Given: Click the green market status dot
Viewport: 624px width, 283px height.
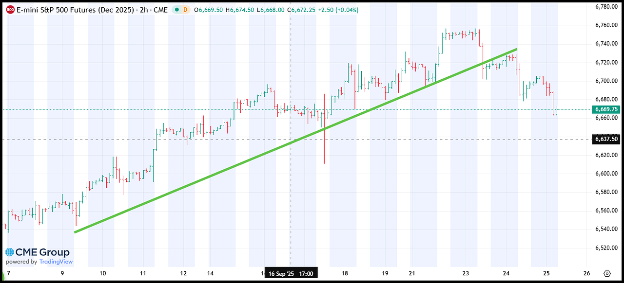Looking at the screenshot, I should (x=176, y=10).
